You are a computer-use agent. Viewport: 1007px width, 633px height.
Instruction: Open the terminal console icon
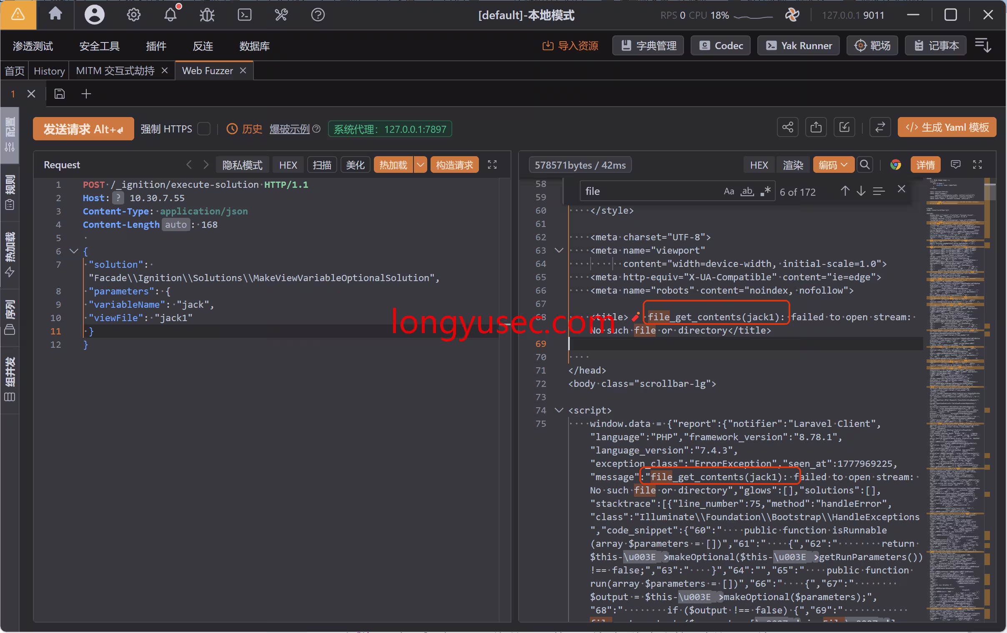[x=244, y=15]
